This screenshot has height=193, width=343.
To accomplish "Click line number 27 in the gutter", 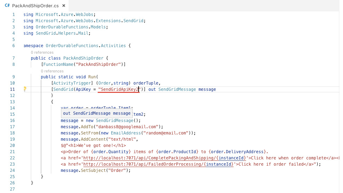I will (x=12, y=189).
